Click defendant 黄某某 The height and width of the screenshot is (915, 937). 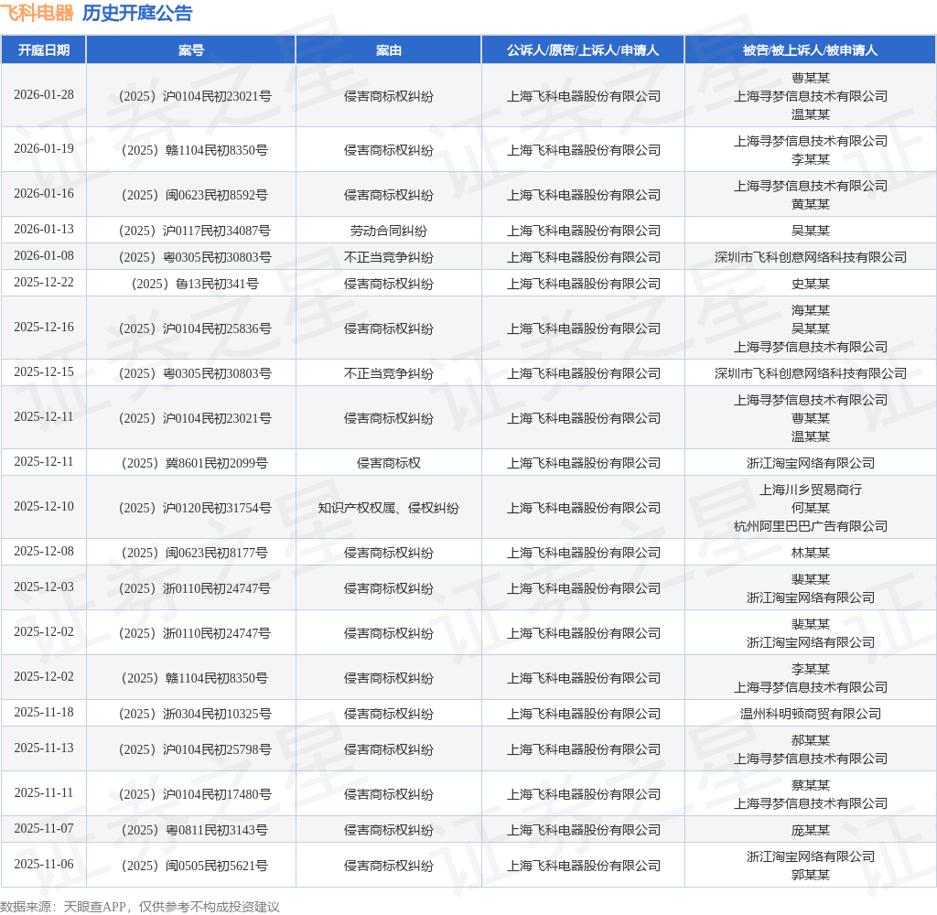(x=811, y=204)
